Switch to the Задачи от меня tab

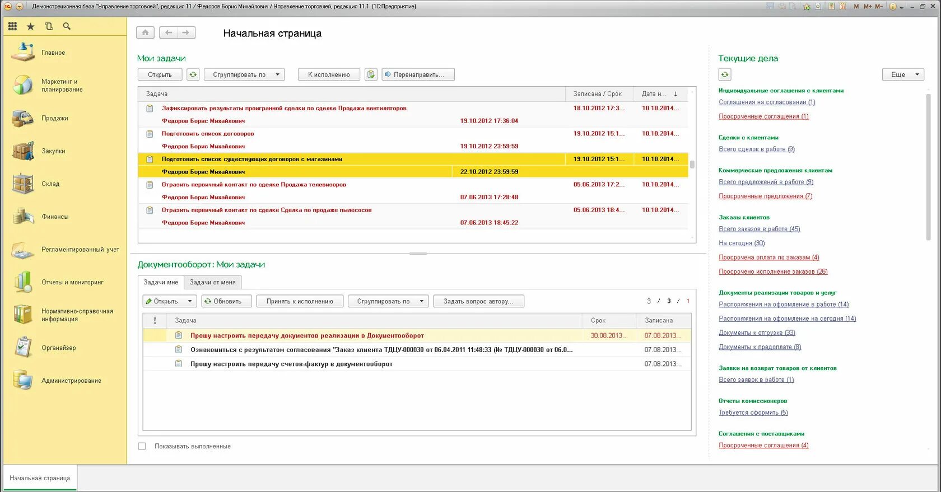(212, 282)
